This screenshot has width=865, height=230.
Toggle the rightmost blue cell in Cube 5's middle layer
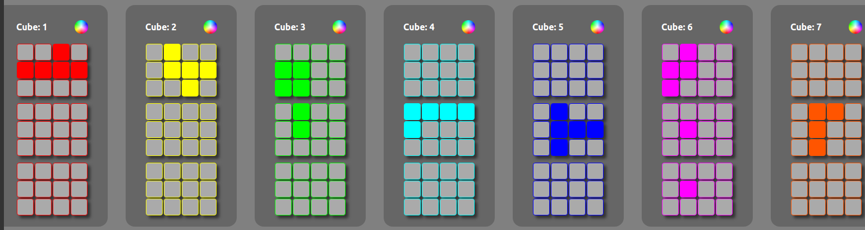(x=595, y=130)
